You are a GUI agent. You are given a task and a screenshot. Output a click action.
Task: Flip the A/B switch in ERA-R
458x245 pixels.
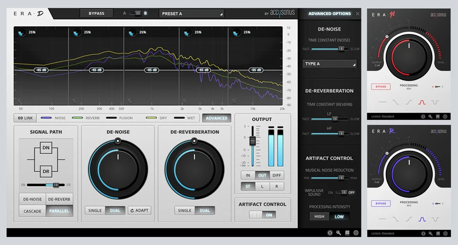[437, 203]
